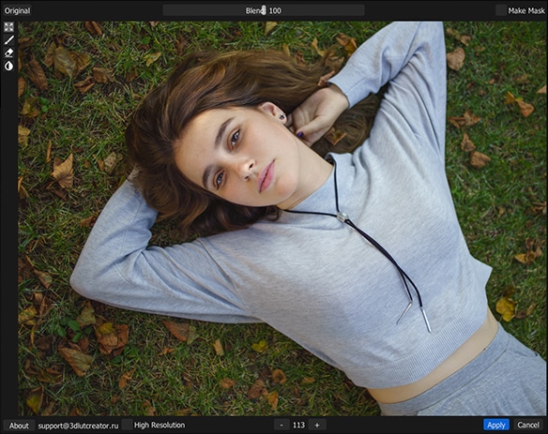Click the silver necklace pendant in the preview
The height and width of the screenshot is (434, 548).
342,217
